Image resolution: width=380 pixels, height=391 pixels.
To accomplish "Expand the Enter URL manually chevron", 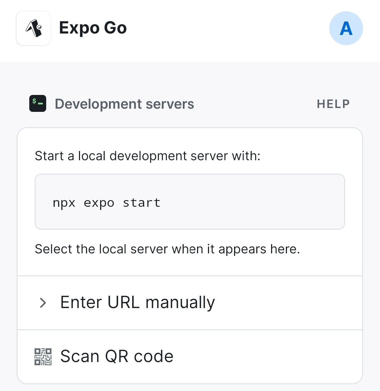I will [43, 303].
